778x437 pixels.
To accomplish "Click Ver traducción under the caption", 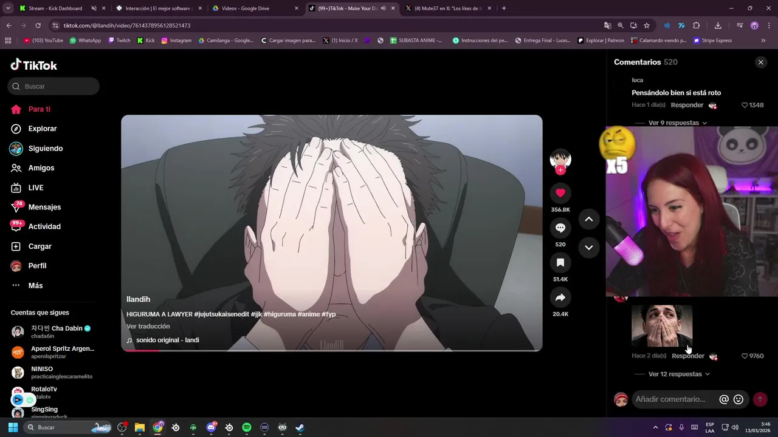I will 148,326.
